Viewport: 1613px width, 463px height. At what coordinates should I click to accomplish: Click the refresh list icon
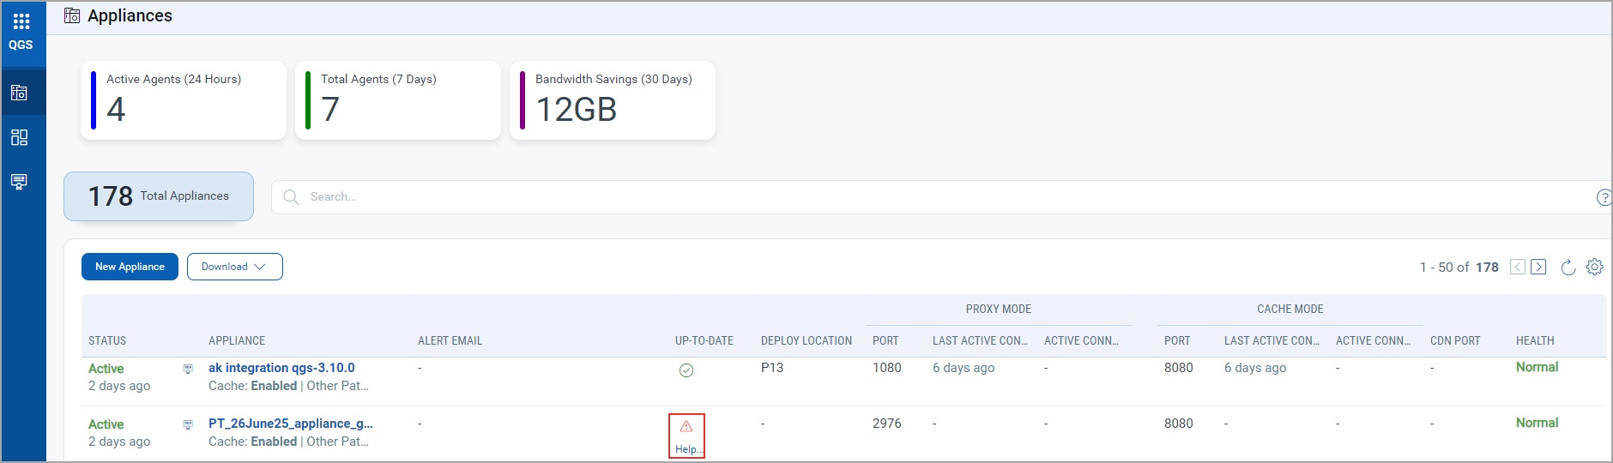[x=1568, y=268]
